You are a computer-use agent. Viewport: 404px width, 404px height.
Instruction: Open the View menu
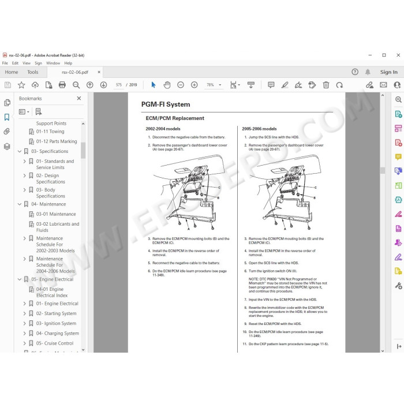pyautogui.click(x=27, y=63)
